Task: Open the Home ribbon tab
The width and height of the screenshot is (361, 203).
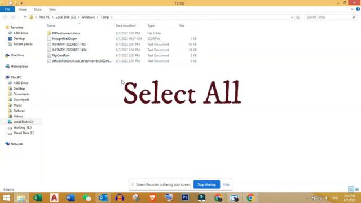Action: click(x=23, y=10)
